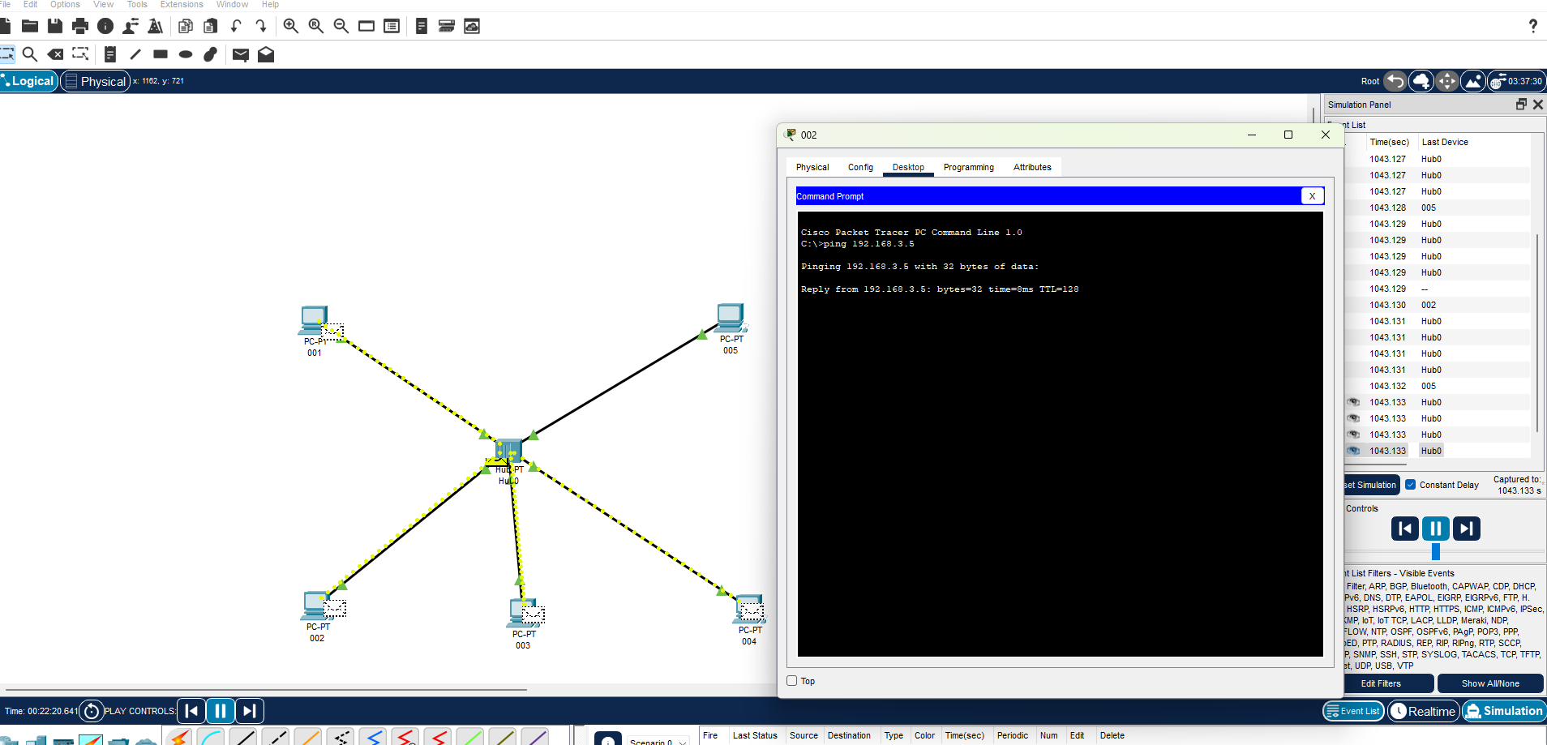Adjust the simulation speed slider handle
This screenshot has height=745, width=1547.
[1436, 552]
